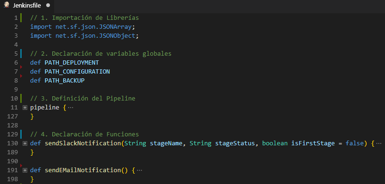Click JSONObject in the second import line

pos(117,36)
